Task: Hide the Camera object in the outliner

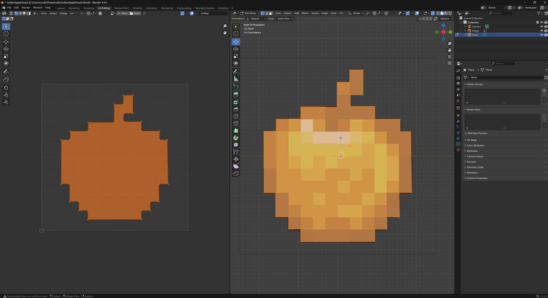Action: [541, 27]
